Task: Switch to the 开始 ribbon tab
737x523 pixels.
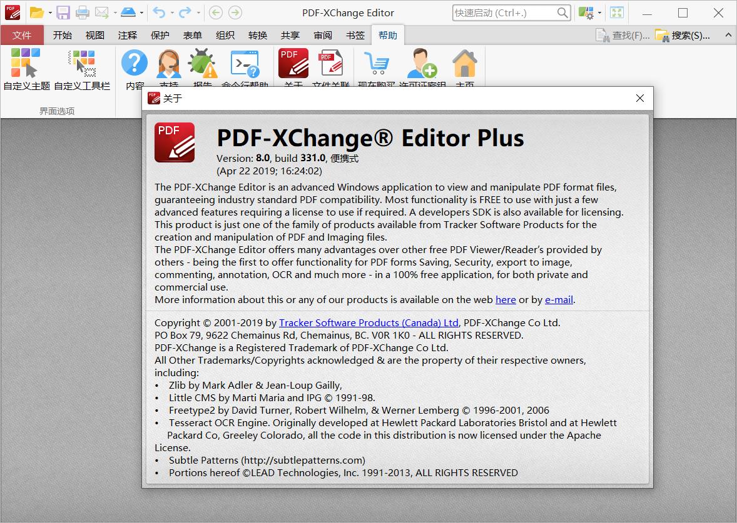Action: tap(63, 35)
